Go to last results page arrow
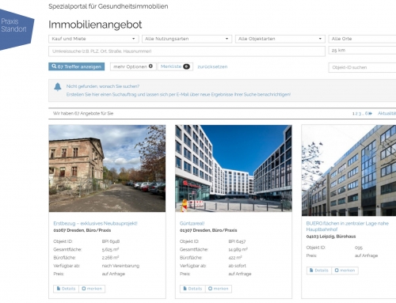Image resolution: width=396 pixels, height=303 pixels. pos(370,113)
